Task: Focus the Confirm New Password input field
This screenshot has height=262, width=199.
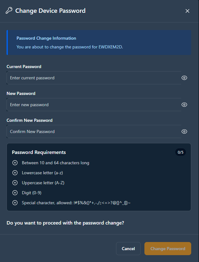Action: coord(94,132)
